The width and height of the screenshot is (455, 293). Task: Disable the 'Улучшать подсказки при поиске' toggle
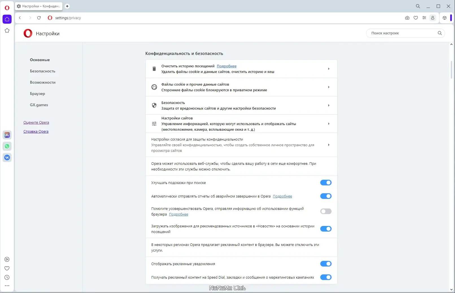[x=326, y=183]
